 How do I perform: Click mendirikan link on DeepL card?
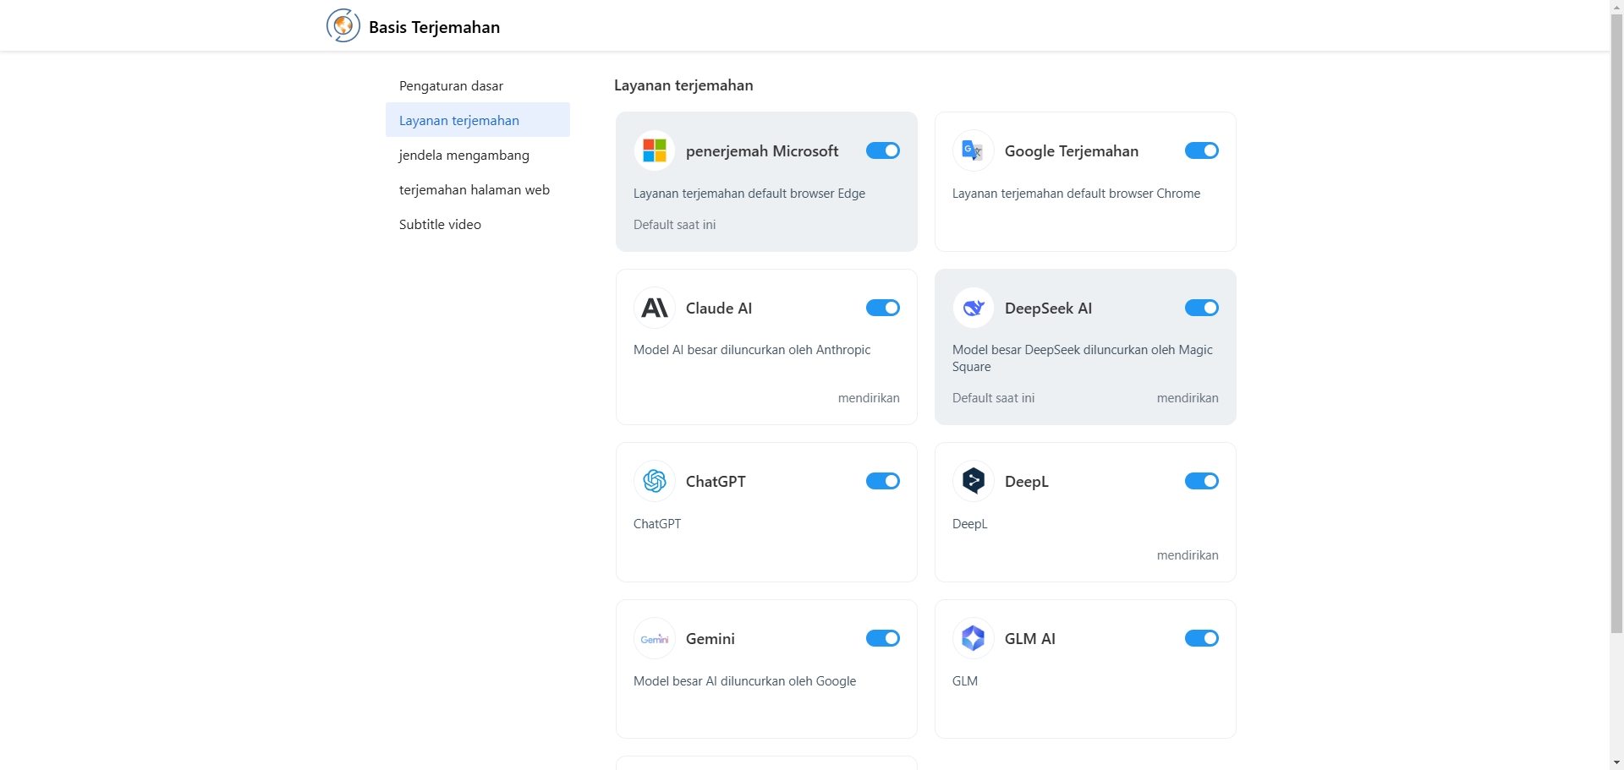coord(1188,555)
